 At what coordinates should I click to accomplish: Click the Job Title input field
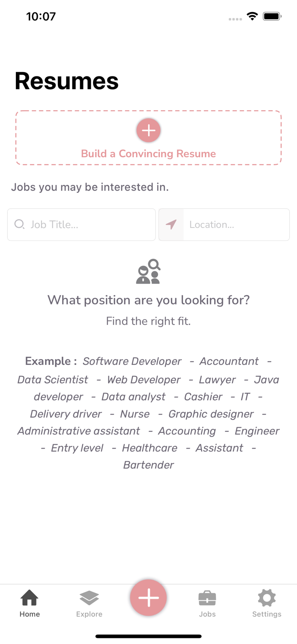[x=81, y=225]
